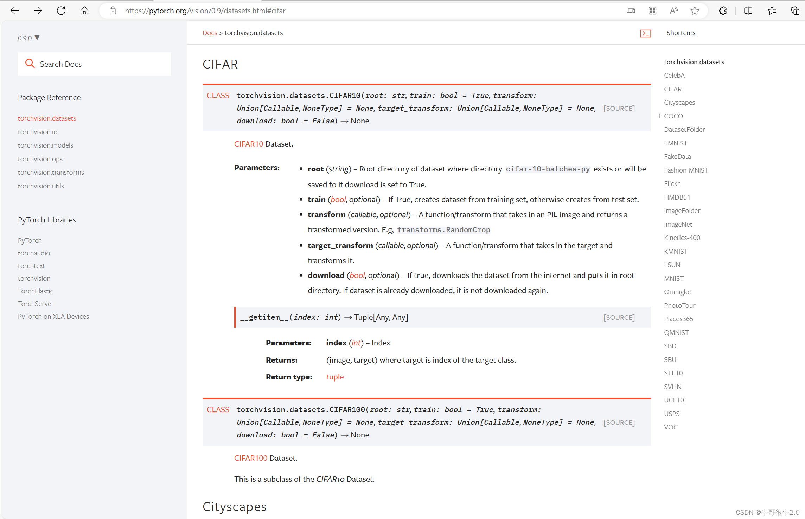Add page to favorites star icon
805x519 pixels.
pyautogui.click(x=695, y=11)
